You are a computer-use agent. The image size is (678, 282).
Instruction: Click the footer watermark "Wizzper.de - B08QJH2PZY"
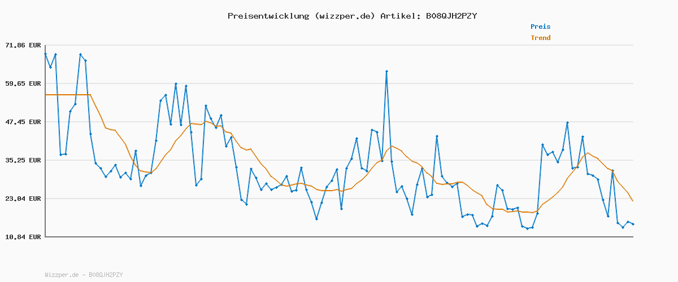[84, 275]
